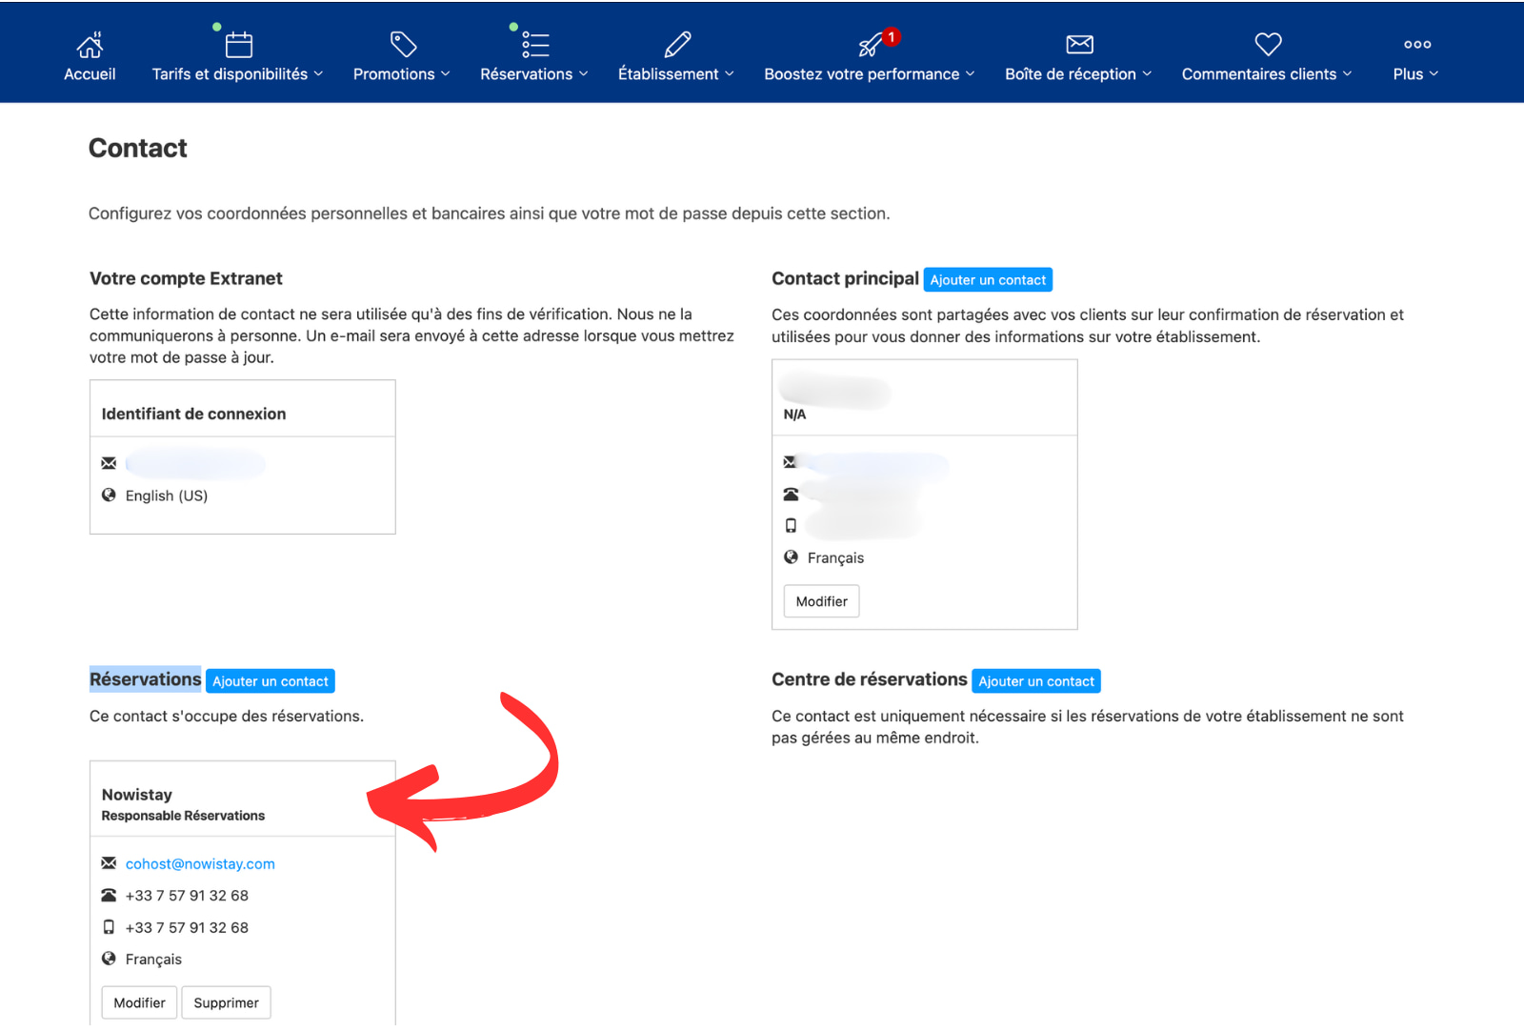1524x1032 pixels.
Task: Click globe icon next to English (US)
Action: click(109, 495)
